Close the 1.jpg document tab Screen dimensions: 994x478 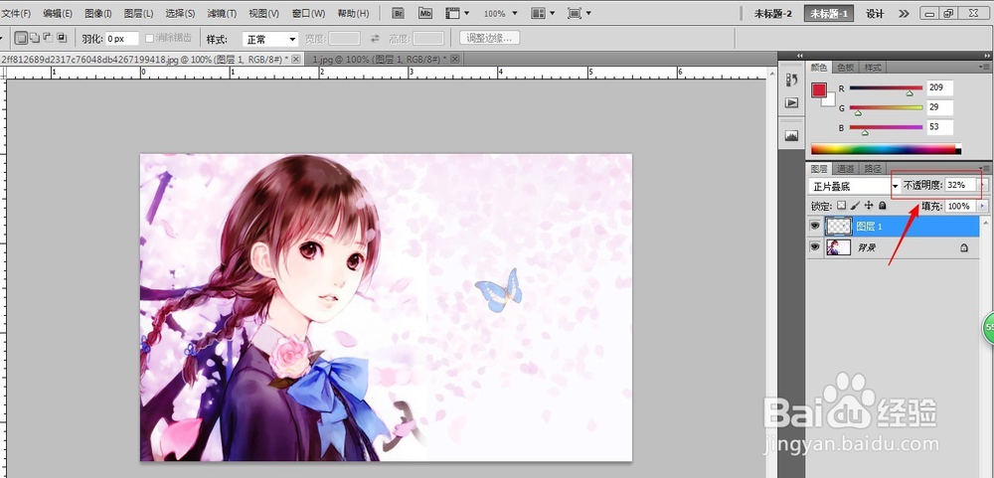coord(454,59)
